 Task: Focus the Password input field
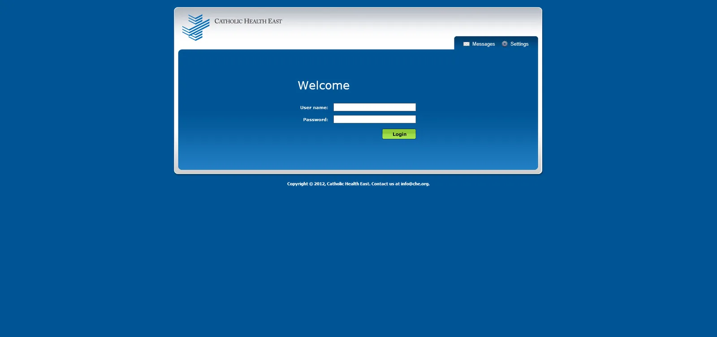(375, 119)
